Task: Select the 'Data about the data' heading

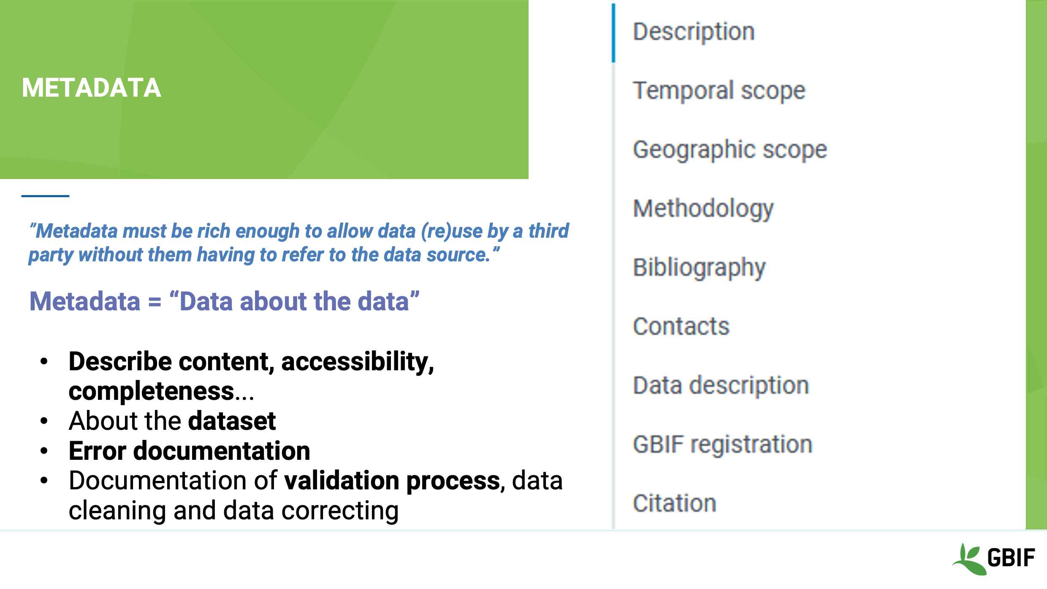Action: click(224, 301)
